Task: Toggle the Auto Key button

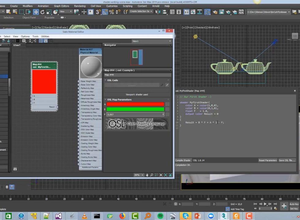Action: click(x=294, y=204)
